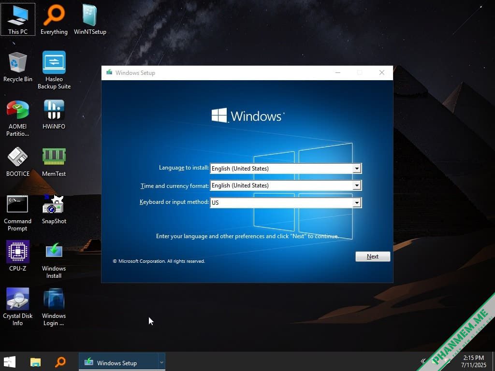
Task: Open This PC desktop icon
Action: point(18,19)
